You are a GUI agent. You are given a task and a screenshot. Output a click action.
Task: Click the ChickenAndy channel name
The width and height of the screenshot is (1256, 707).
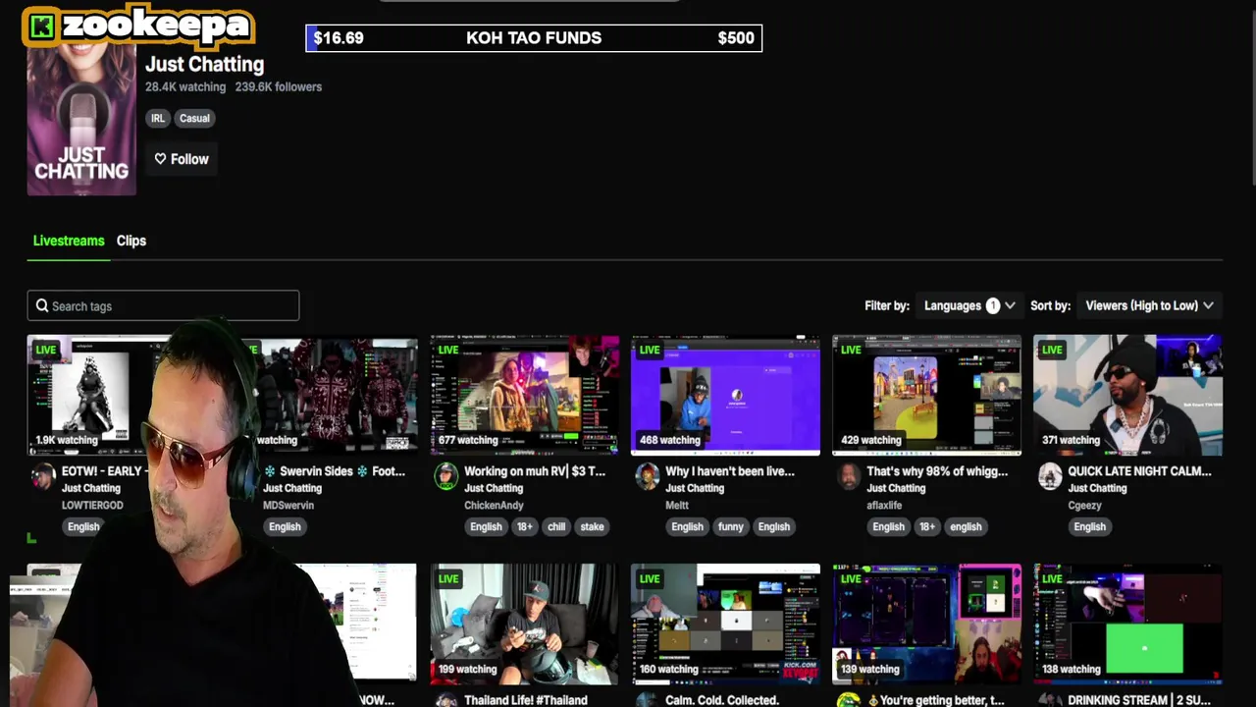click(494, 505)
